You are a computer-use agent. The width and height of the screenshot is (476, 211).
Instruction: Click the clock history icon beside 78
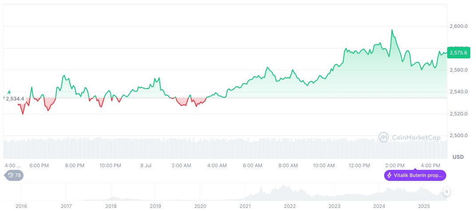click(x=11, y=175)
